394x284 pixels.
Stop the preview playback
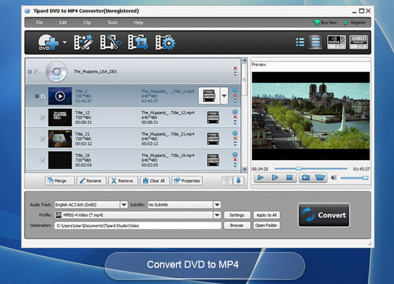pos(290,178)
